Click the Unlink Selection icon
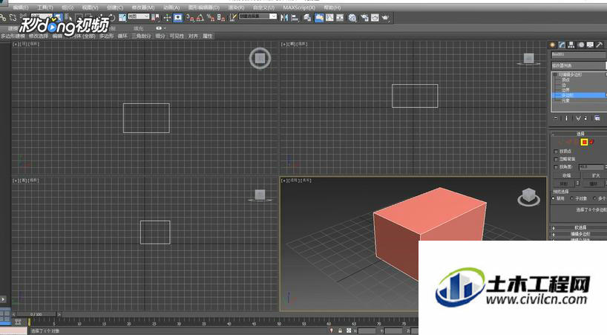 pyautogui.click(x=13, y=17)
